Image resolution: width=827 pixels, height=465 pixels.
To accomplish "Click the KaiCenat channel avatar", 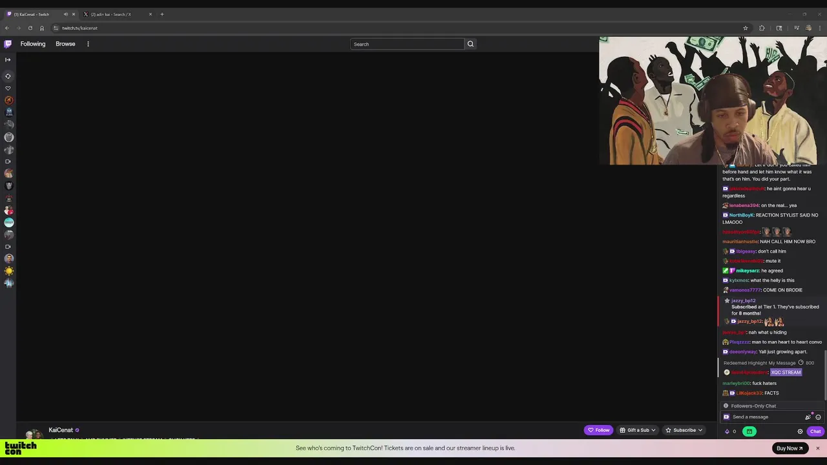I will 34,434.
